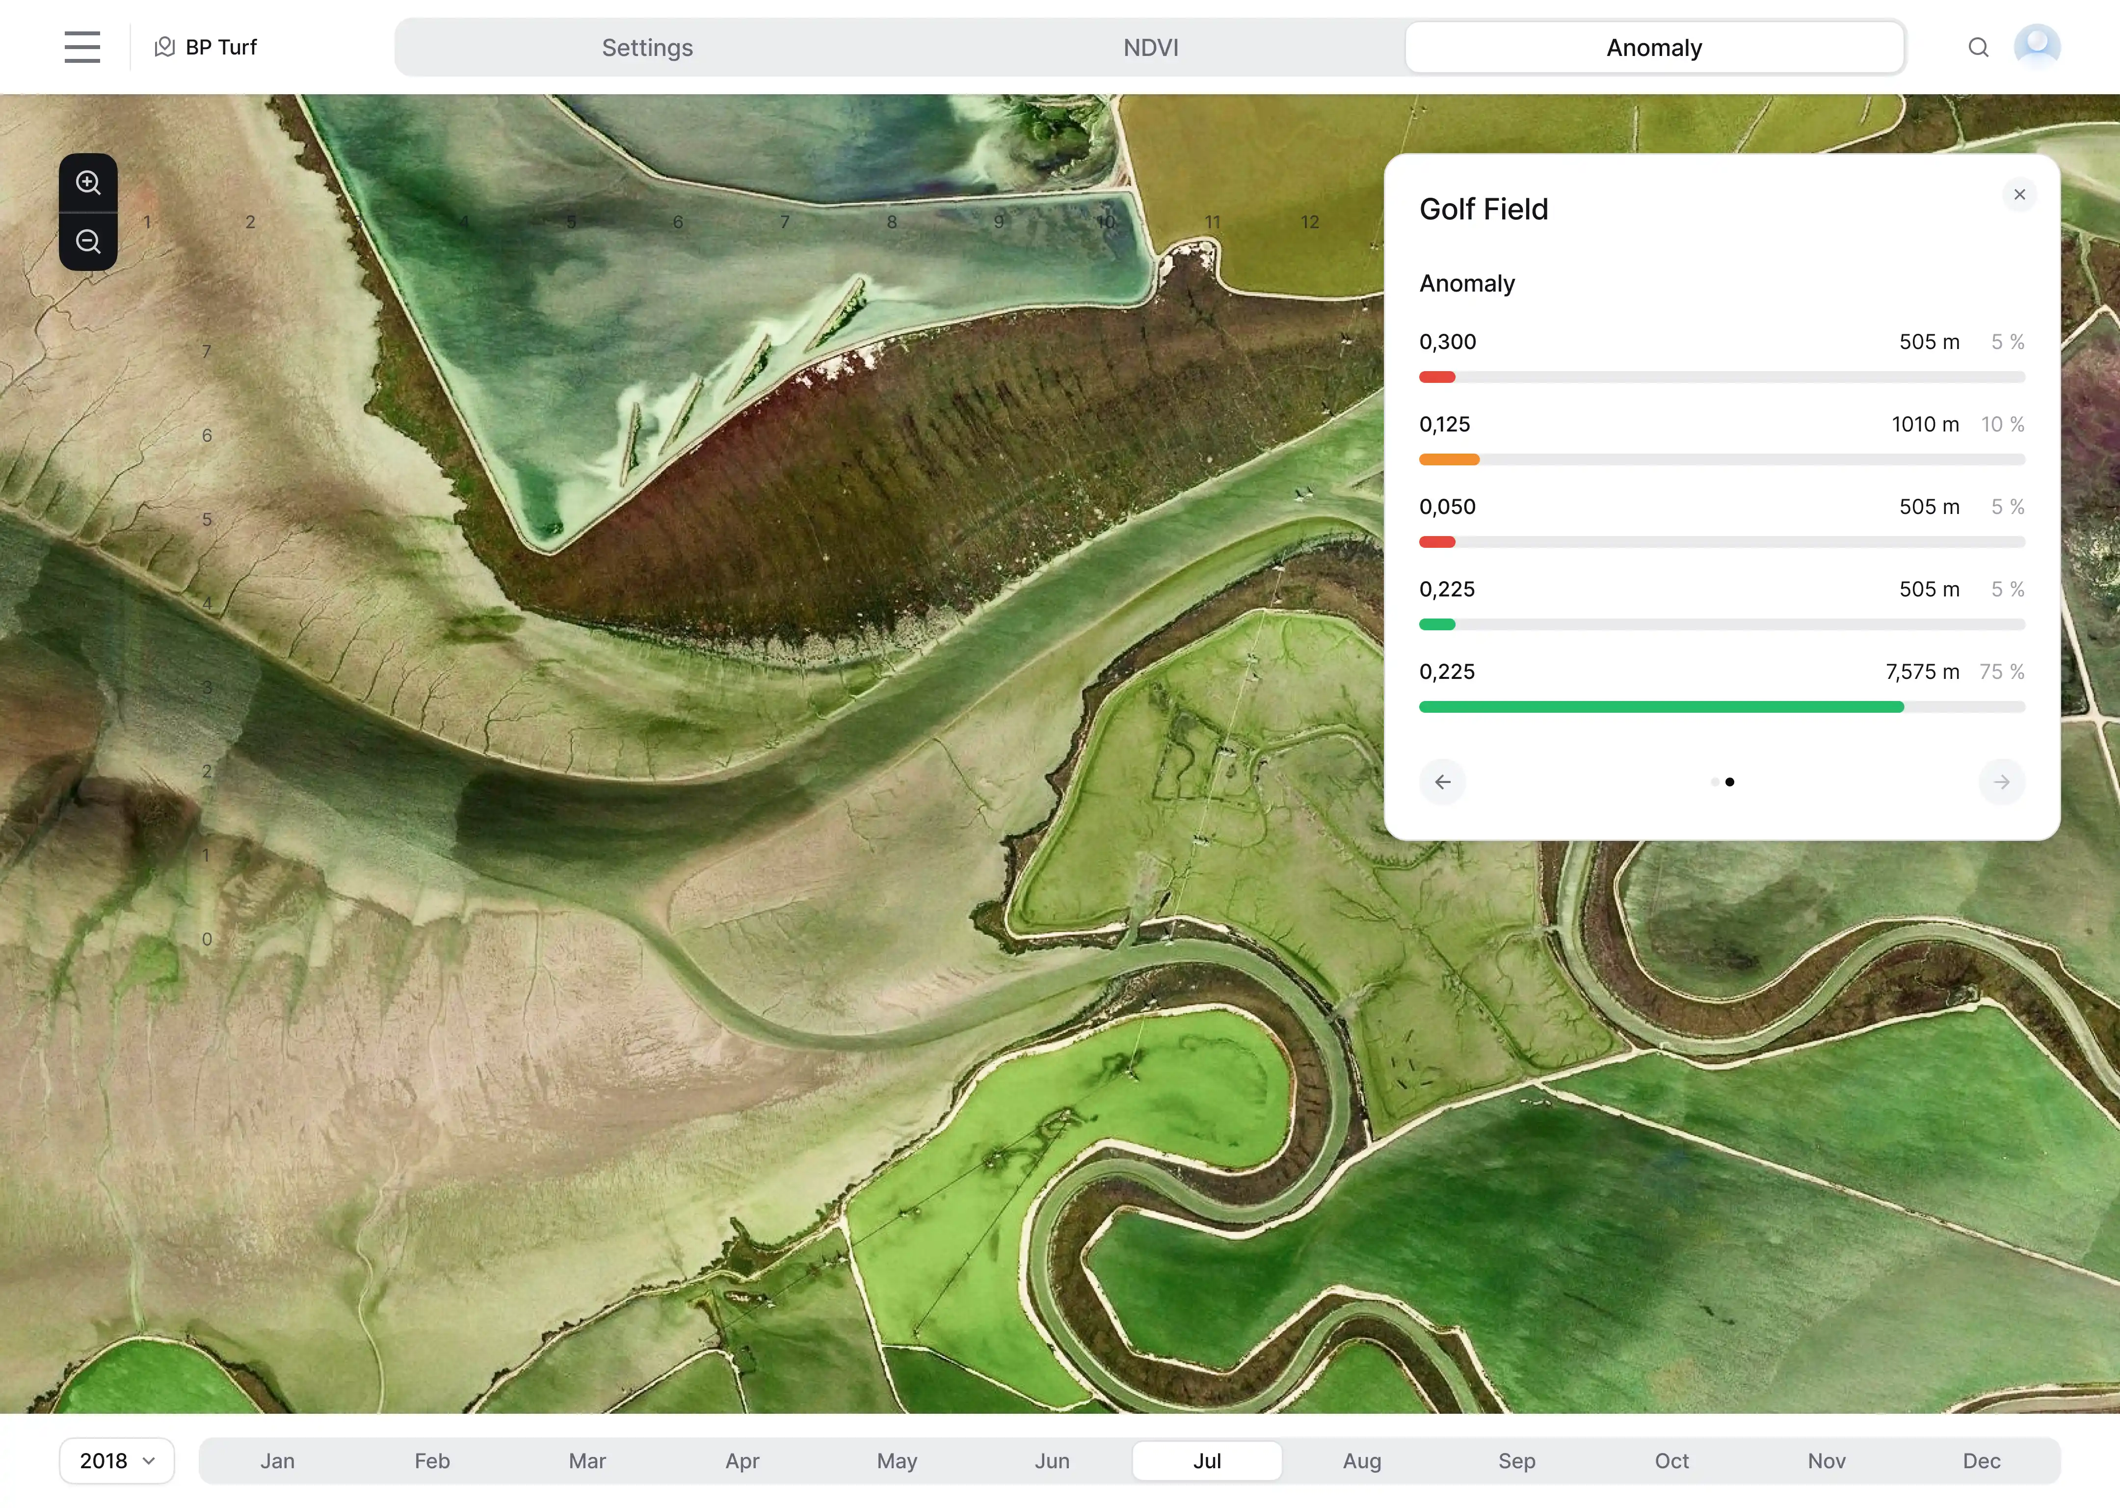2120x1508 pixels.
Task: Choose Apr month button
Action: 742,1461
